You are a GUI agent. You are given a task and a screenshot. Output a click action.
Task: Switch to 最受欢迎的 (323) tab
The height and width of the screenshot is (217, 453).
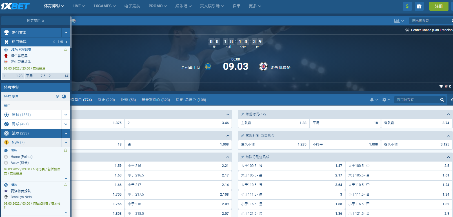pos(156,100)
